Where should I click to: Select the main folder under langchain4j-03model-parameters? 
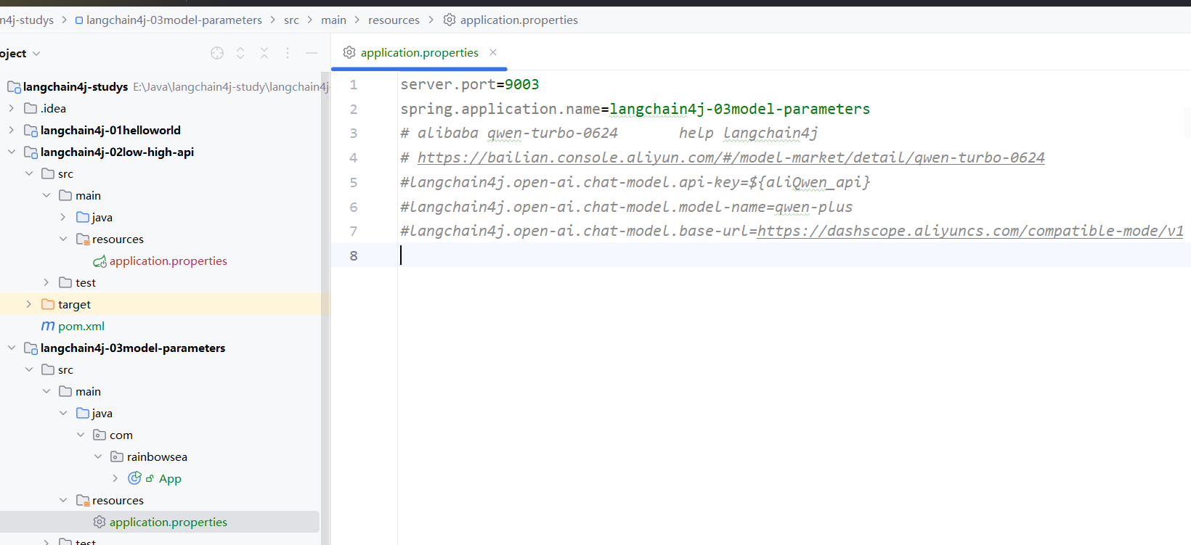point(88,391)
